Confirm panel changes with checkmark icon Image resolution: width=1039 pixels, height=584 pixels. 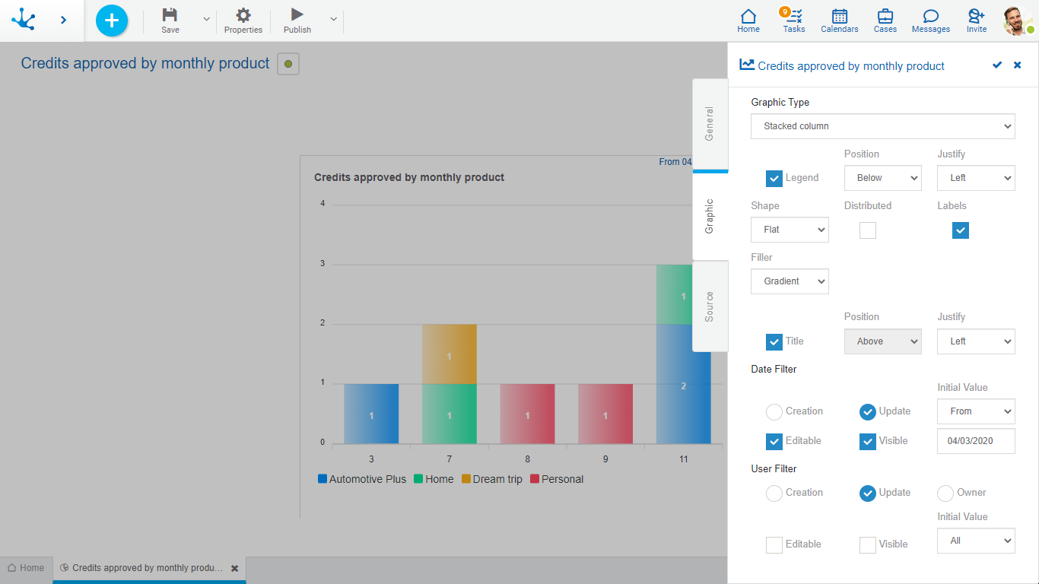[x=997, y=65]
